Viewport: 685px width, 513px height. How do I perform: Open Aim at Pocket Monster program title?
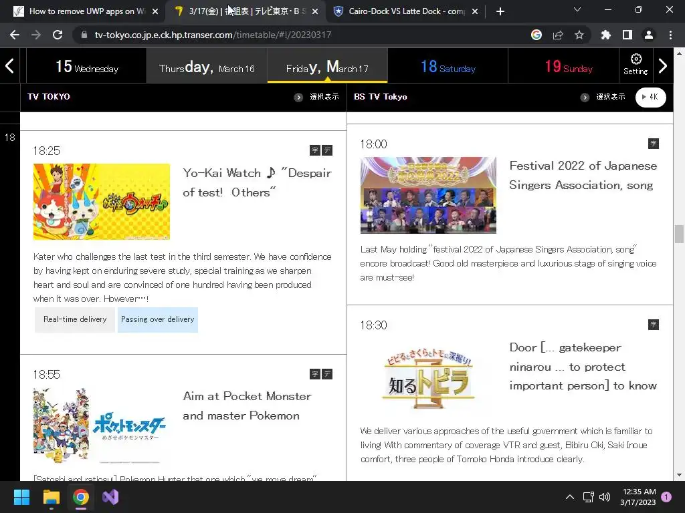[x=248, y=405]
